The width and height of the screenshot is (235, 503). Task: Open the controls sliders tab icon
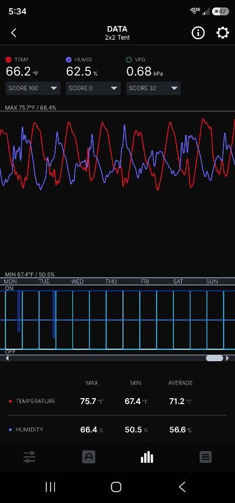tap(29, 457)
